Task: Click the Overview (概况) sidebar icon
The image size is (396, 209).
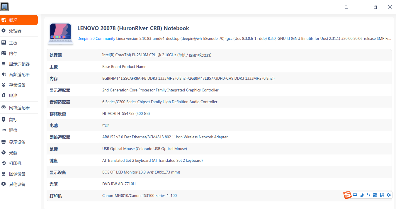Action: [x=4, y=20]
